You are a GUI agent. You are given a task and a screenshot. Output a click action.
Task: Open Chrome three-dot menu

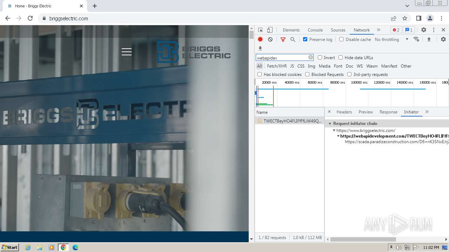click(441, 18)
